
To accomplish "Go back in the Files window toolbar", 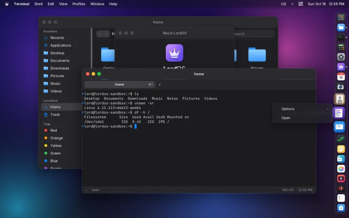I will click(x=100, y=34).
